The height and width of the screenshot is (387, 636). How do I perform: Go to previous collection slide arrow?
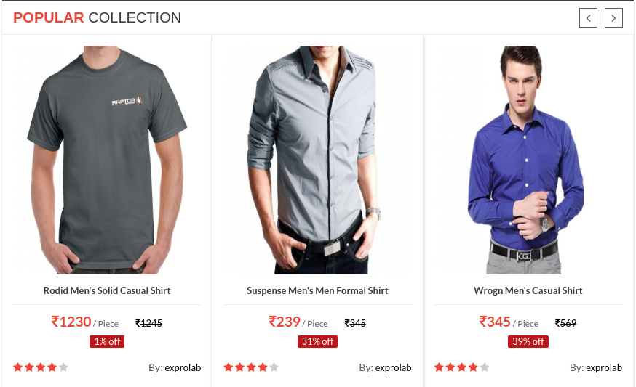[x=588, y=18]
